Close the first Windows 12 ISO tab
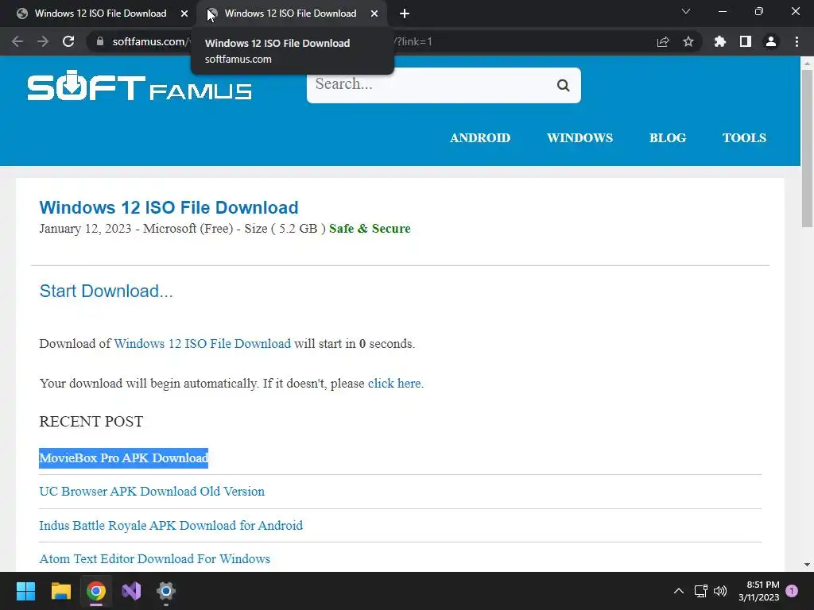The image size is (814, 610). point(184,14)
